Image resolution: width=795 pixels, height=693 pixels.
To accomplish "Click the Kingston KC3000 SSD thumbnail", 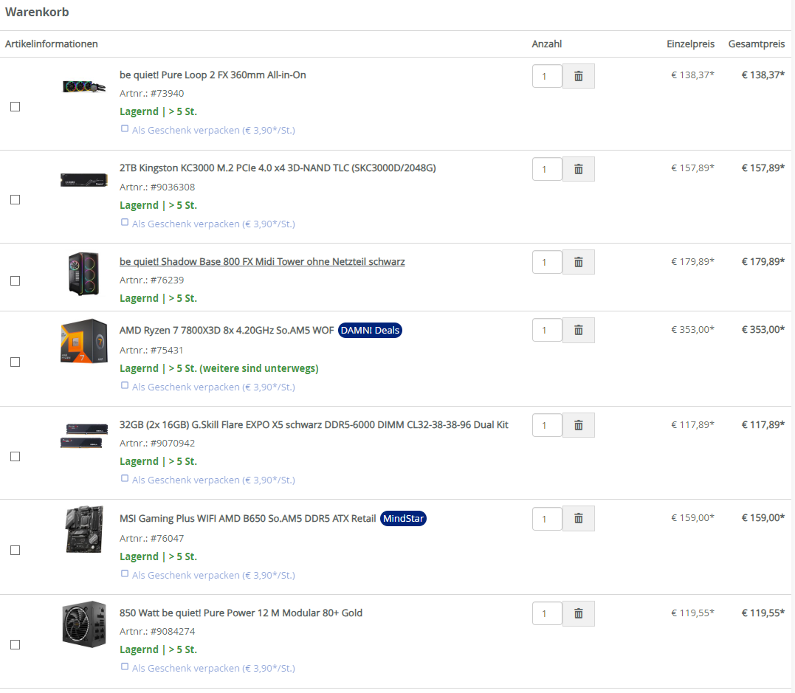I will 84,180.
